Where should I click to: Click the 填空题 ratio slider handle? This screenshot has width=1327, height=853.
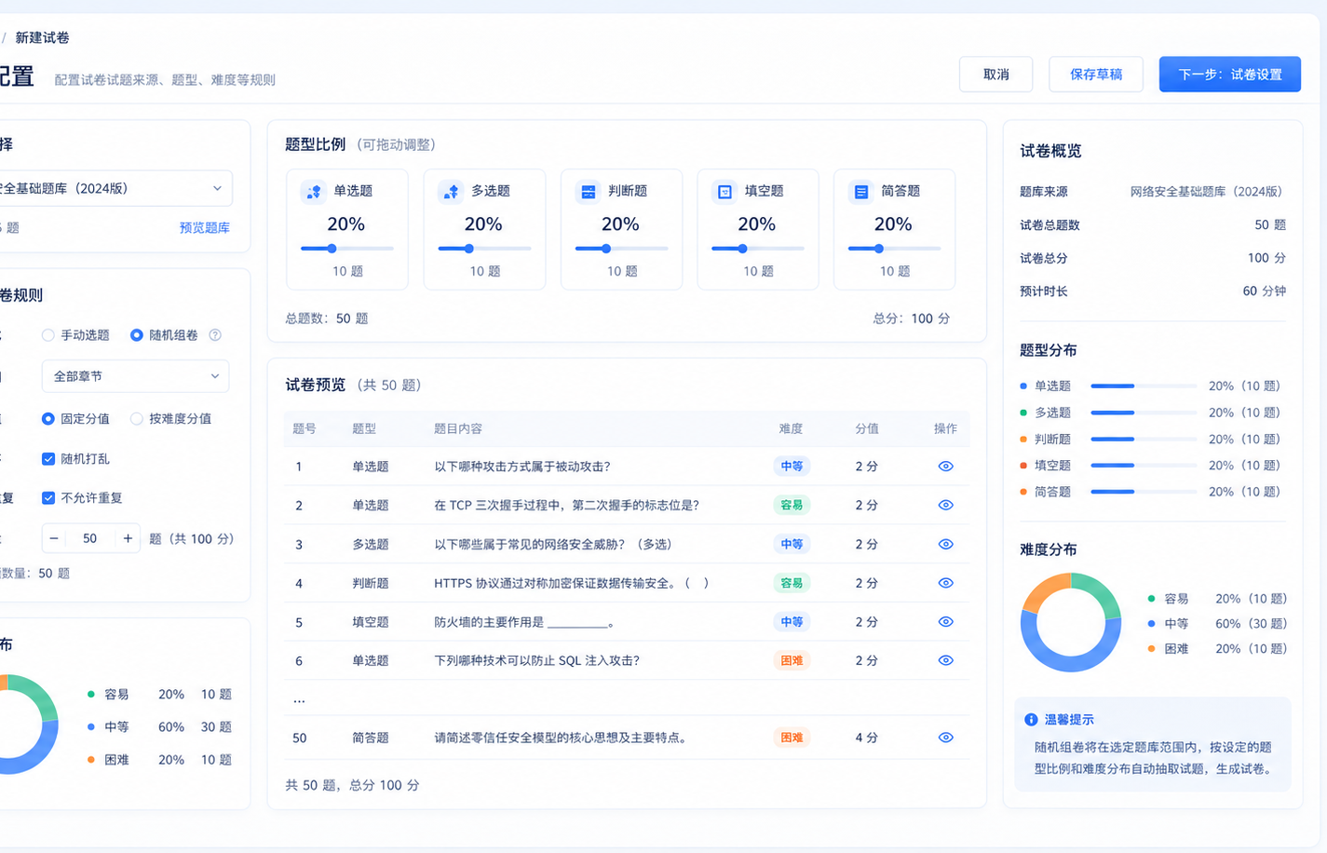[742, 249]
